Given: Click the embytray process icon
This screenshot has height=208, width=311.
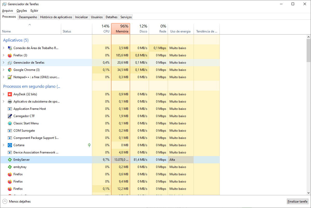Looking at the screenshot, I should click(10, 167).
